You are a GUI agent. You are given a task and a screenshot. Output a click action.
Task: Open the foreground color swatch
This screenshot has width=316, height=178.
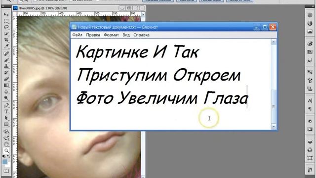[x=5, y=162]
